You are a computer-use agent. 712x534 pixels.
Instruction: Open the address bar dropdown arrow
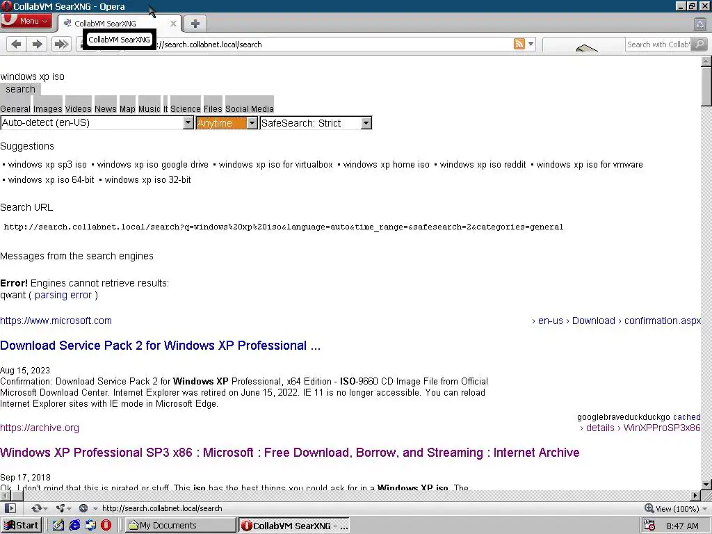click(531, 44)
